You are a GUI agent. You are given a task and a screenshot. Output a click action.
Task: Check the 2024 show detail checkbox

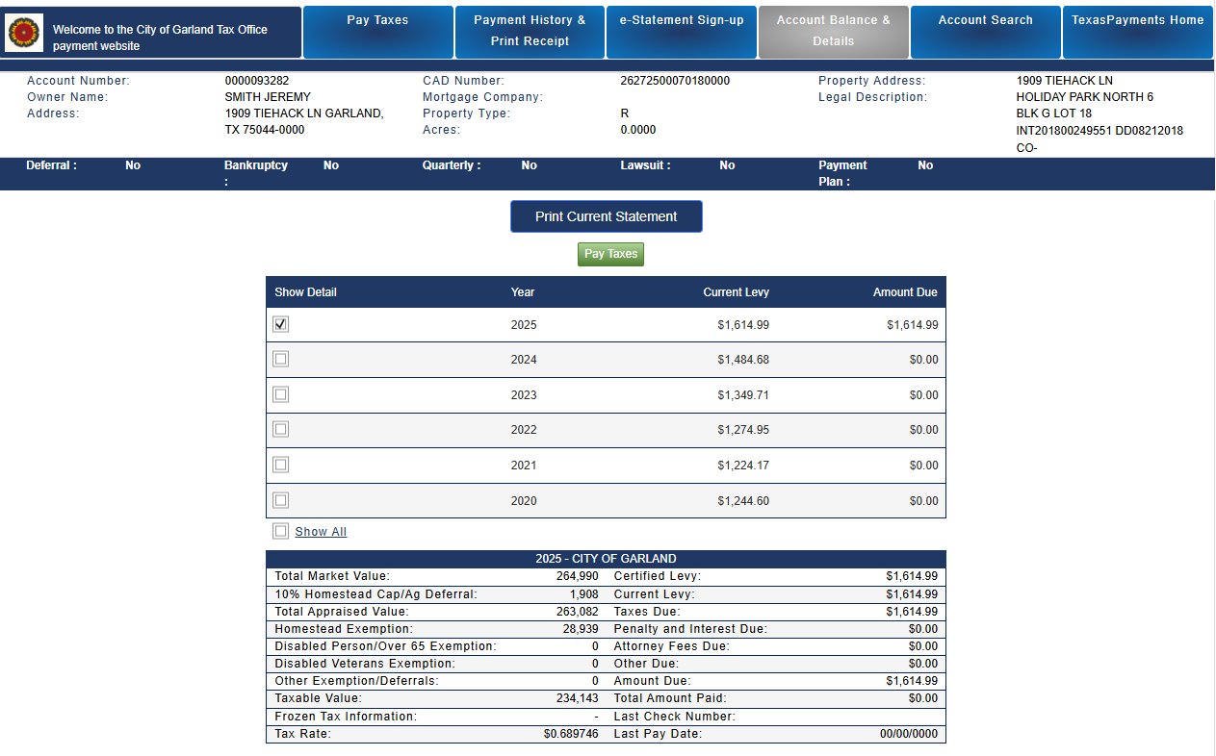280,359
